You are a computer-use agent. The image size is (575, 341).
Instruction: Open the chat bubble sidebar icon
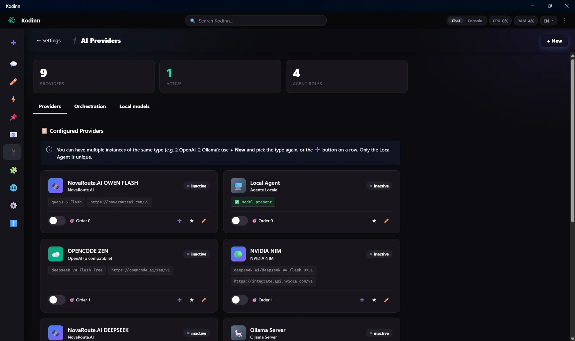(13, 64)
